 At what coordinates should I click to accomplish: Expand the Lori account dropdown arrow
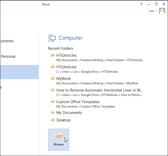157,11
